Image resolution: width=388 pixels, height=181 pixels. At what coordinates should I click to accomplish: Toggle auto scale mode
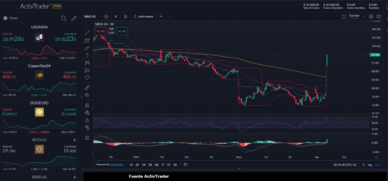tap(378, 165)
